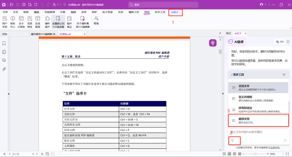Collapse the right side panel
Image resolution: width=292 pixels, height=157 pixels.
tap(223, 93)
